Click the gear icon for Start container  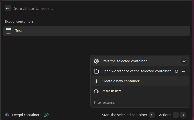tap(96, 61)
